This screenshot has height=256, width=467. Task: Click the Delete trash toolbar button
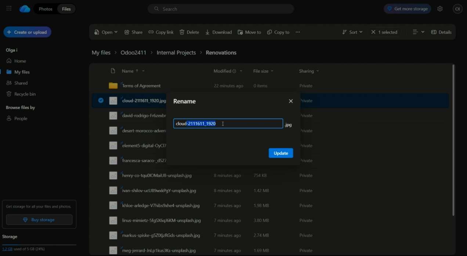coord(189,32)
